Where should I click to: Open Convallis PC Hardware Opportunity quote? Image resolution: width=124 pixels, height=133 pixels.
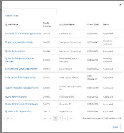(x=23, y=34)
